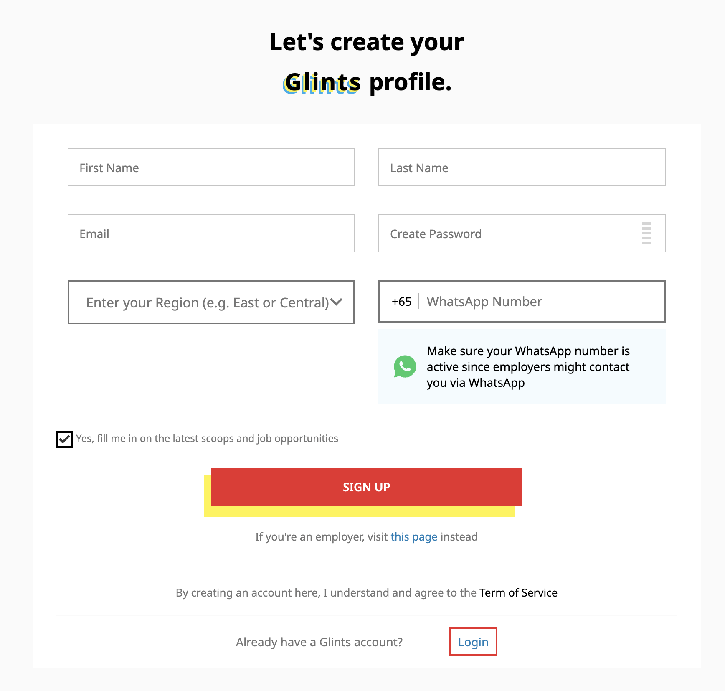Click the Last Name field
This screenshot has width=725, height=691.
522,167
